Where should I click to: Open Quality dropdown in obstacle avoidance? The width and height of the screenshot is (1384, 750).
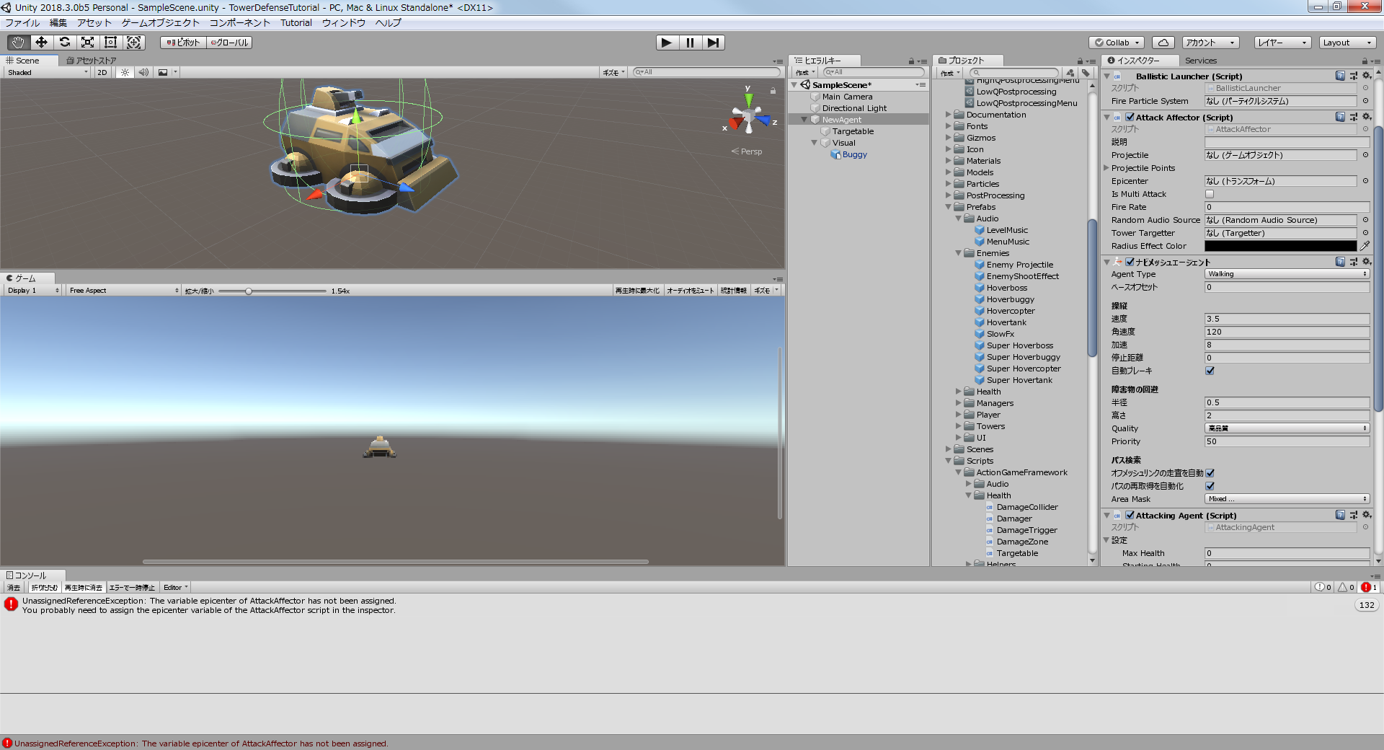1287,428
